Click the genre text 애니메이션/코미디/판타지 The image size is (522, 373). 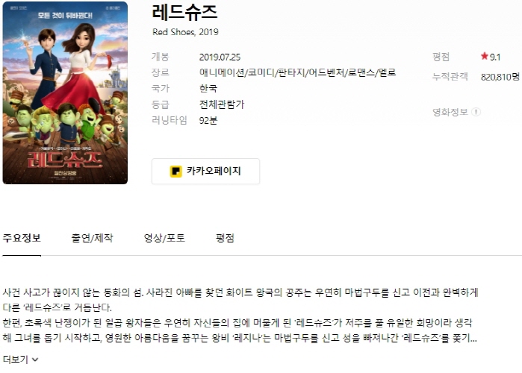[x=252, y=72]
